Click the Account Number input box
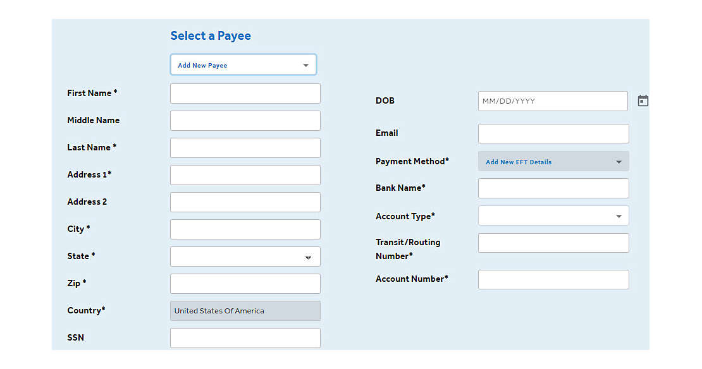This screenshot has height=369, width=702. pyautogui.click(x=553, y=279)
